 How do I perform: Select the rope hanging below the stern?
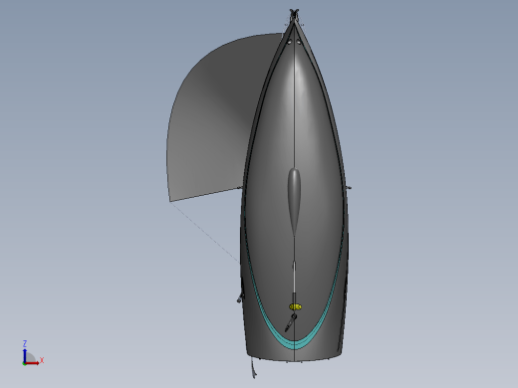254,367
